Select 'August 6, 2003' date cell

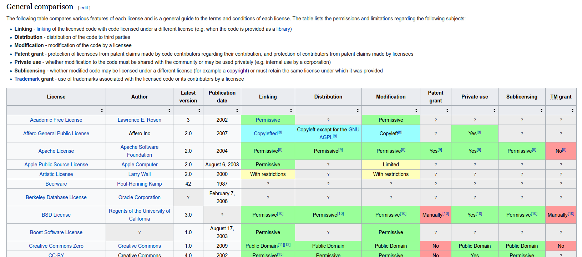[222, 165]
